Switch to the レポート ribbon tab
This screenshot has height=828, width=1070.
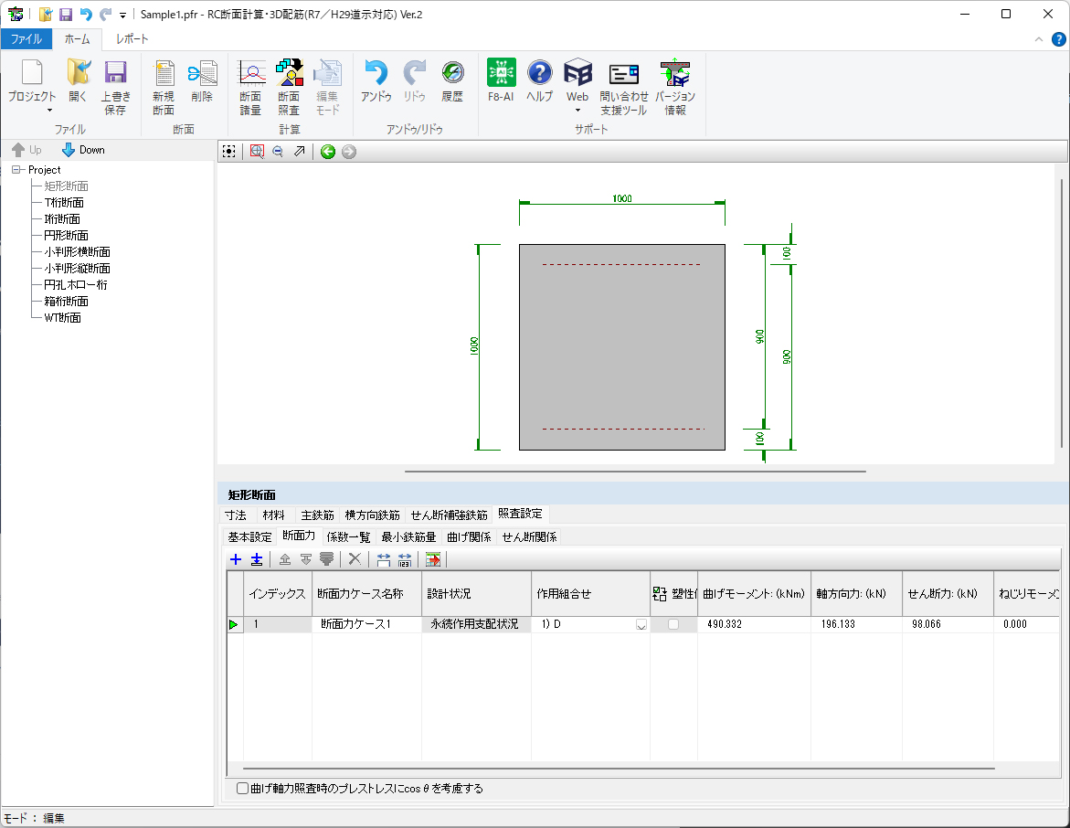click(x=132, y=39)
